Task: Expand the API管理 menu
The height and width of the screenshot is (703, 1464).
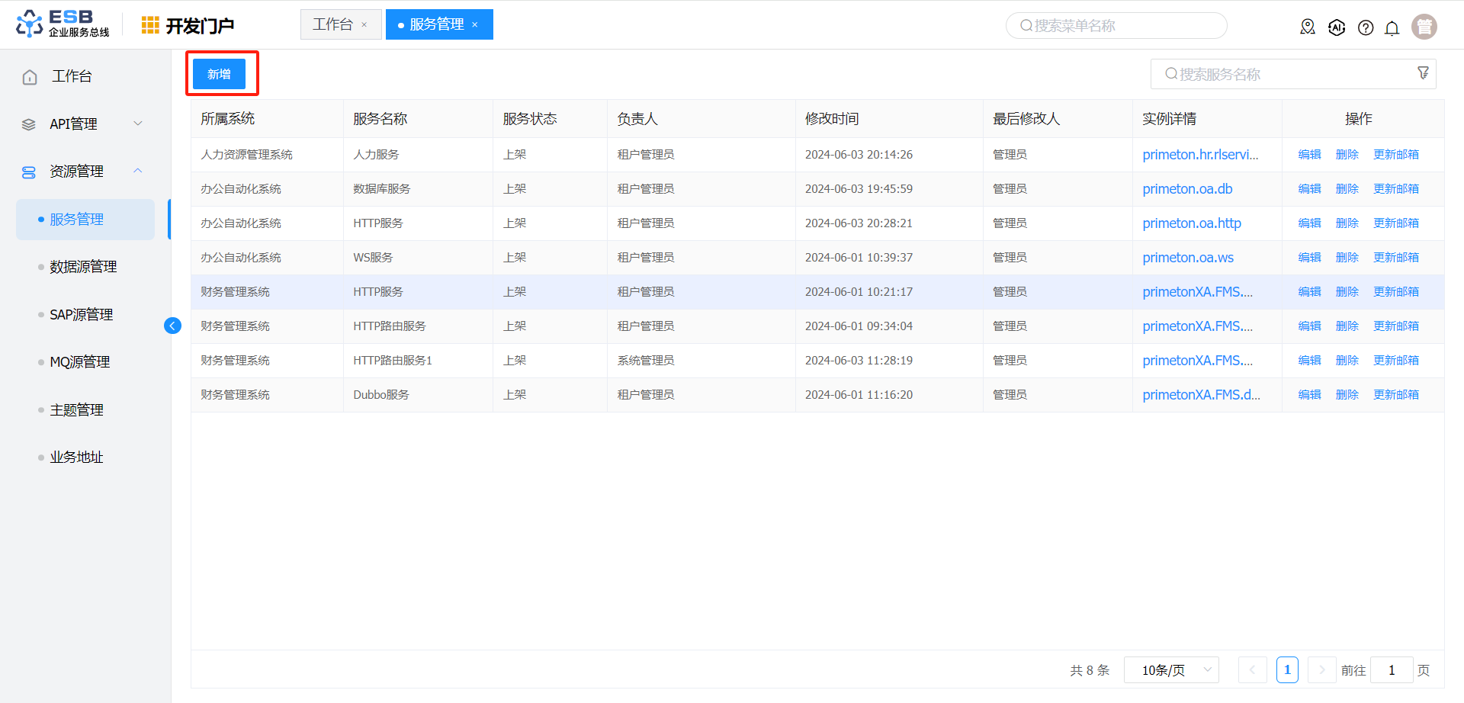Action: pyautogui.click(x=138, y=124)
